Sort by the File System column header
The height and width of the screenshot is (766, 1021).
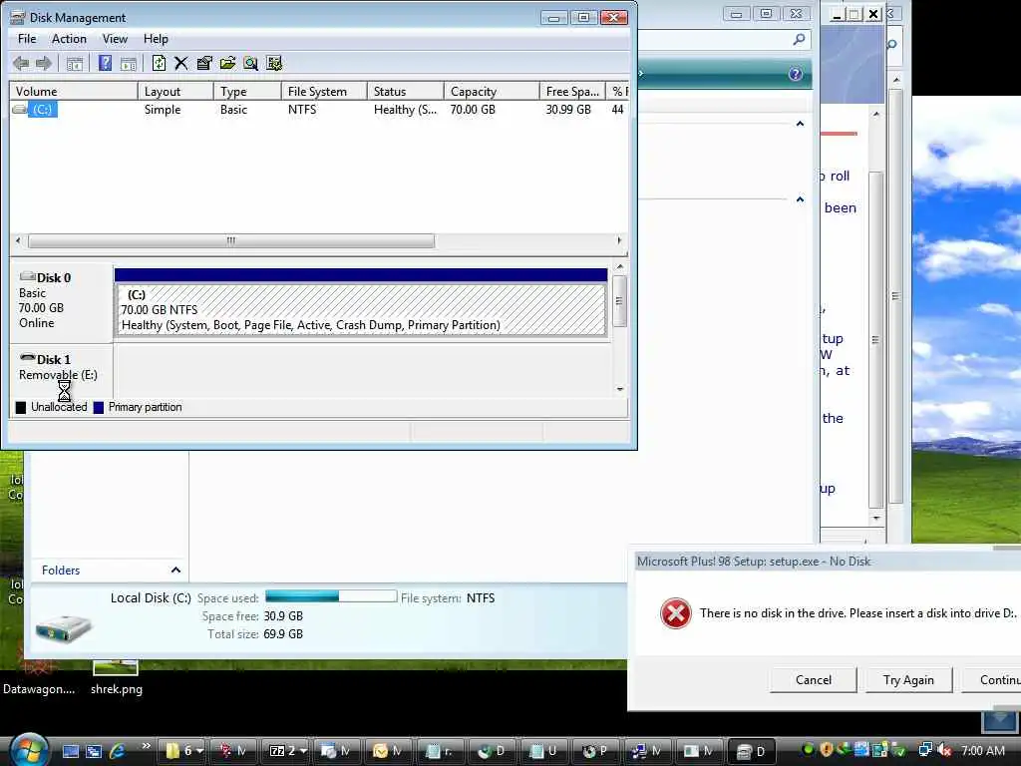pyautogui.click(x=324, y=91)
